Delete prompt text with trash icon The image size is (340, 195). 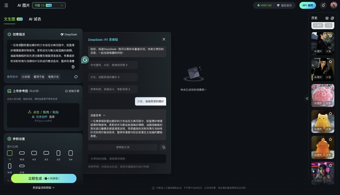point(73,67)
